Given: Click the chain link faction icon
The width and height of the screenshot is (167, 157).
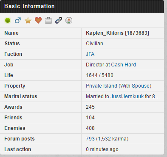Looking at the screenshot, I should [x=59, y=20].
